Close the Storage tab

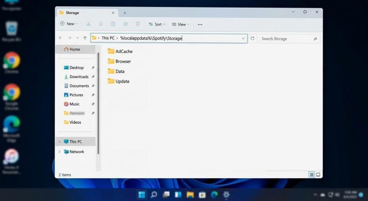pos(113,13)
